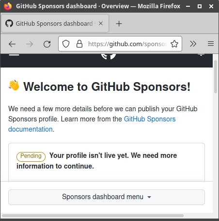
Task: Show more tools via double-chevron overflow button
Action: pos(193,44)
